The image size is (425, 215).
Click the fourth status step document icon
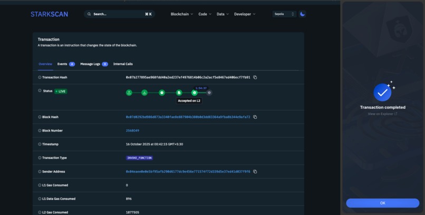(x=179, y=93)
